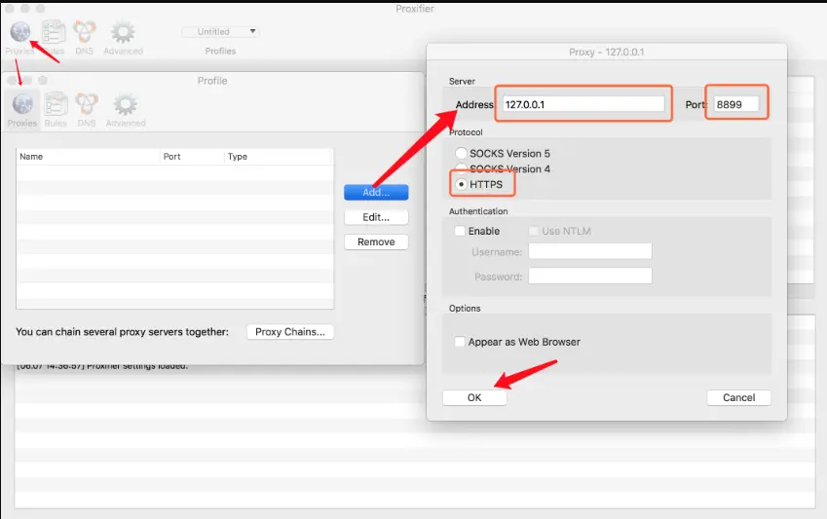
Task: Click the server Address field
Action: point(583,104)
